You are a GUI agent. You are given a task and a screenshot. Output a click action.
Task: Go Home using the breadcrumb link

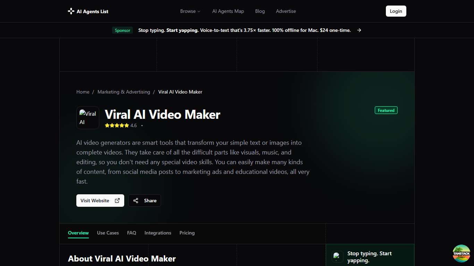point(83,92)
